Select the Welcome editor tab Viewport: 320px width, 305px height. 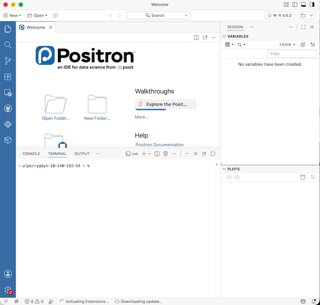36,28
